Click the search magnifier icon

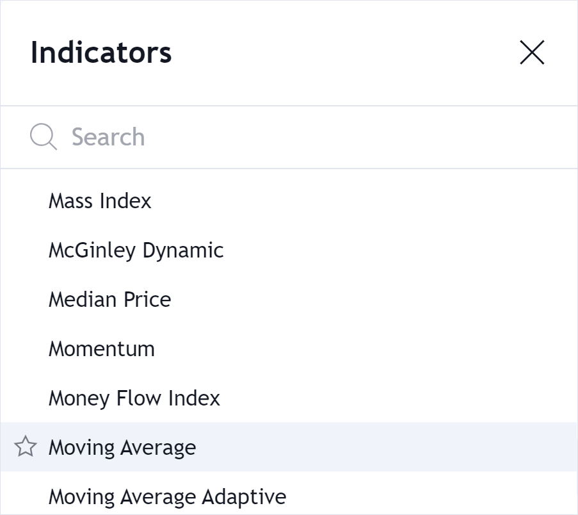click(x=42, y=136)
